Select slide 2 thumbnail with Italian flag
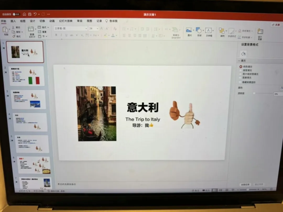The image size is (283, 212). pyautogui.click(x=27, y=76)
